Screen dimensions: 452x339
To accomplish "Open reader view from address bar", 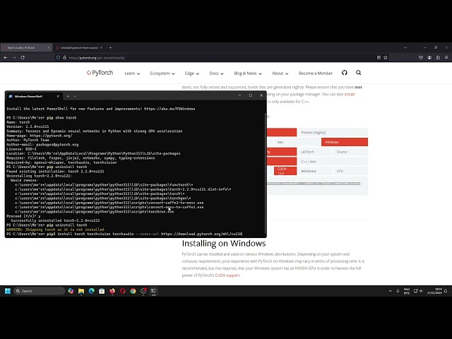I will 379,58.
